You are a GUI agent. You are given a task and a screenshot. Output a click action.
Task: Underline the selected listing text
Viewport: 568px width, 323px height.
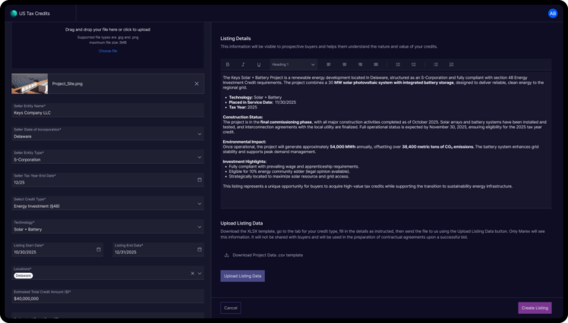tap(259, 64)
